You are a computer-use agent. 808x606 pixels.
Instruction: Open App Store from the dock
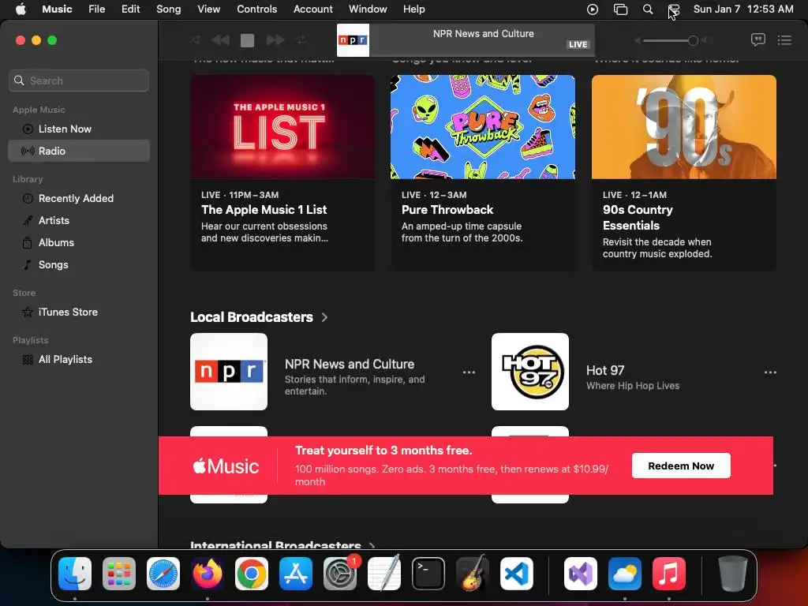(296, 574)
